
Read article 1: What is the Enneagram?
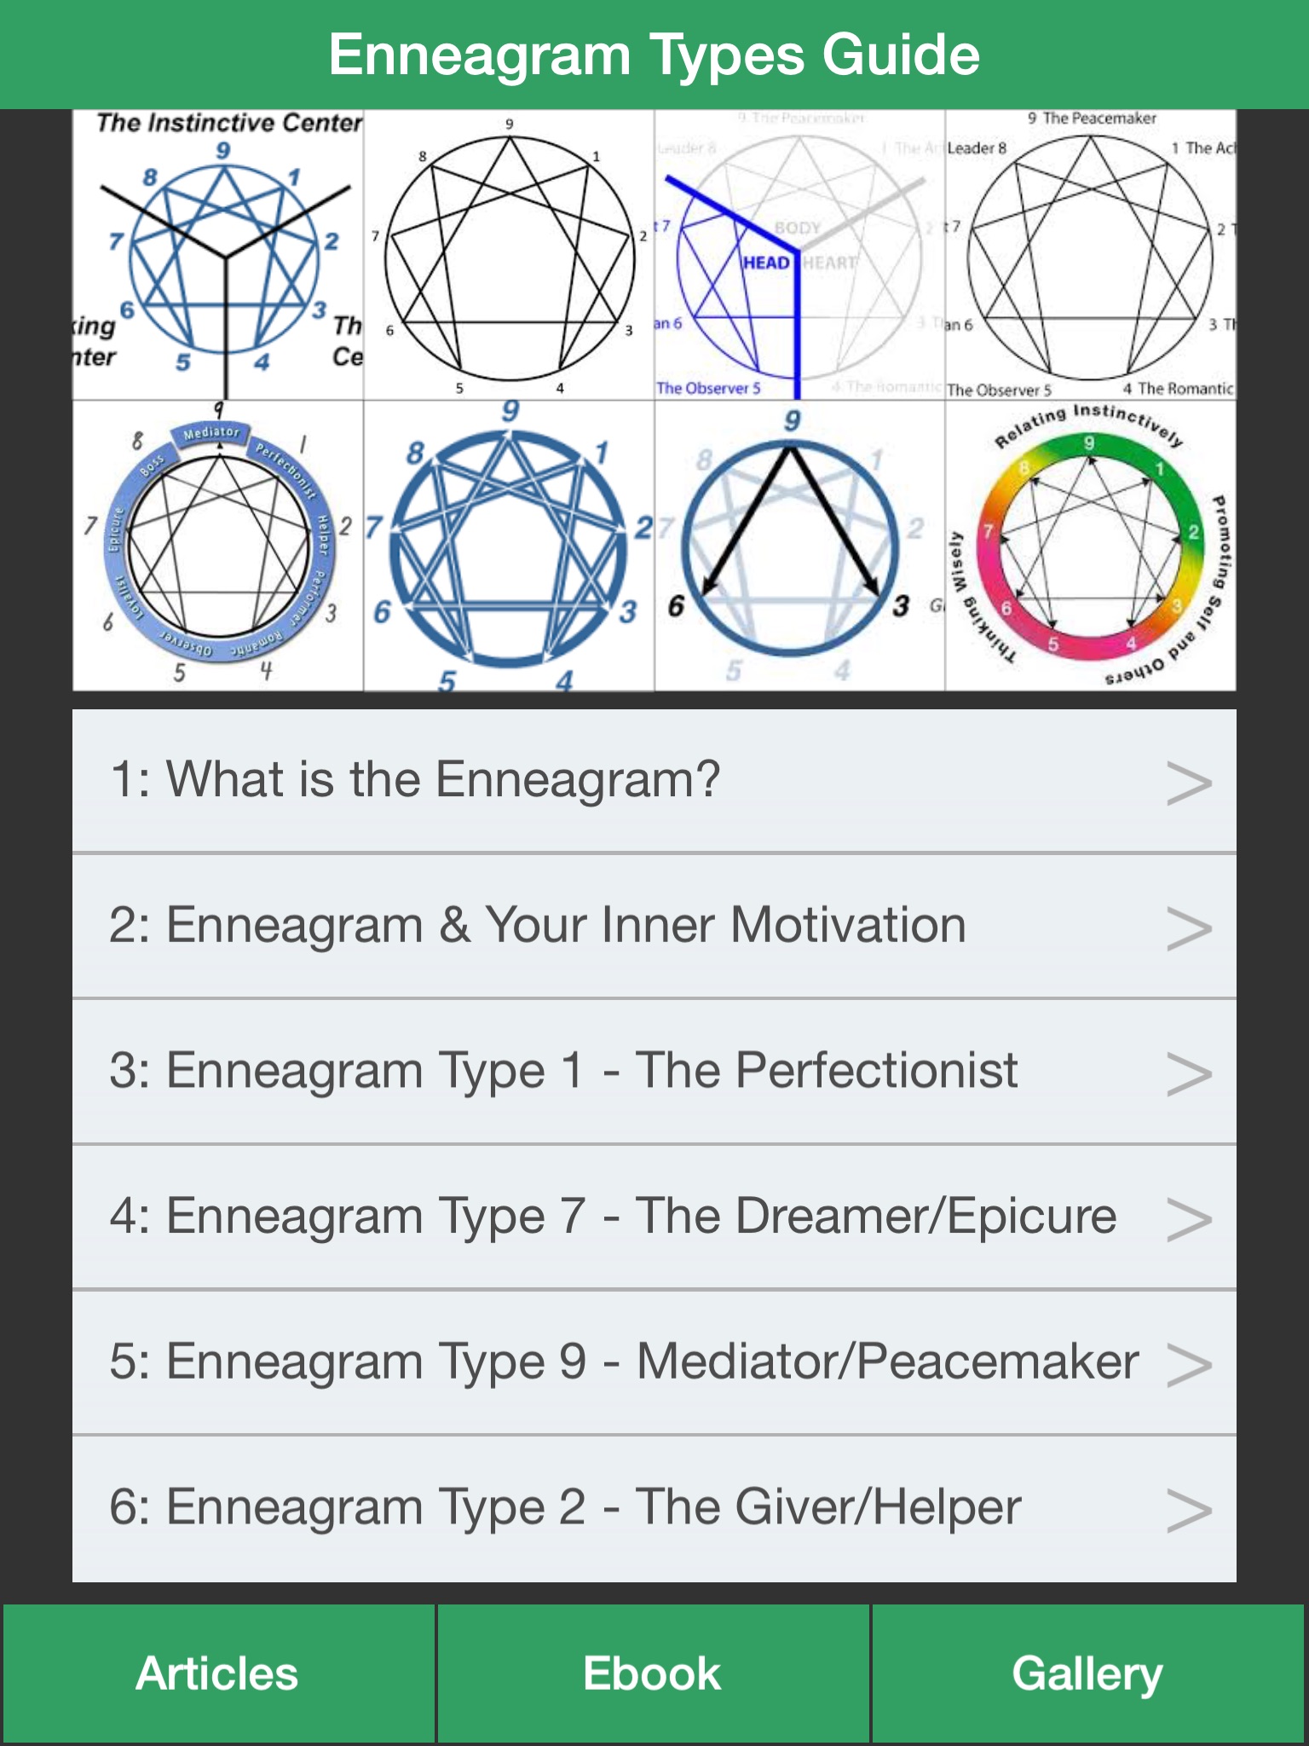416,779
